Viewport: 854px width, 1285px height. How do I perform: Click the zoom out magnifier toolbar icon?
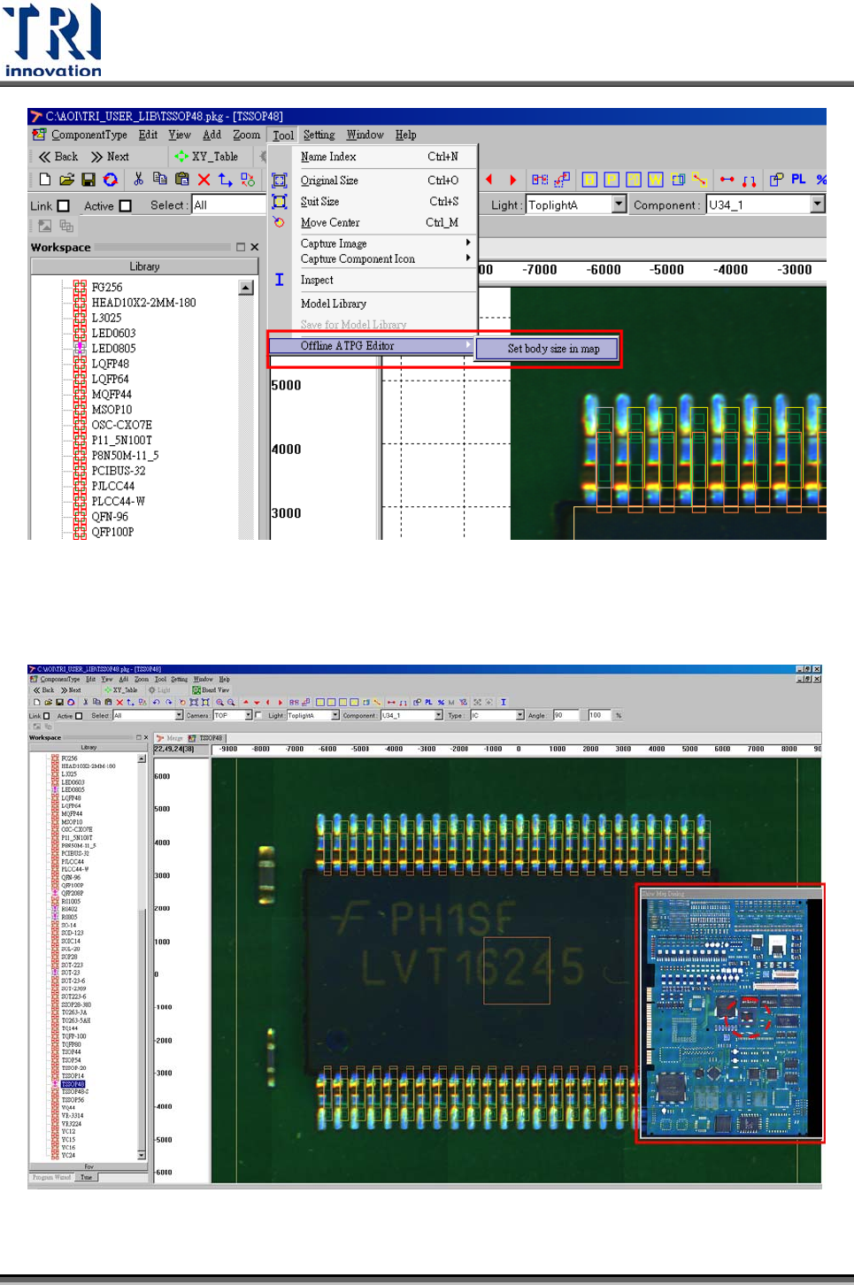[x=231, y=703]
